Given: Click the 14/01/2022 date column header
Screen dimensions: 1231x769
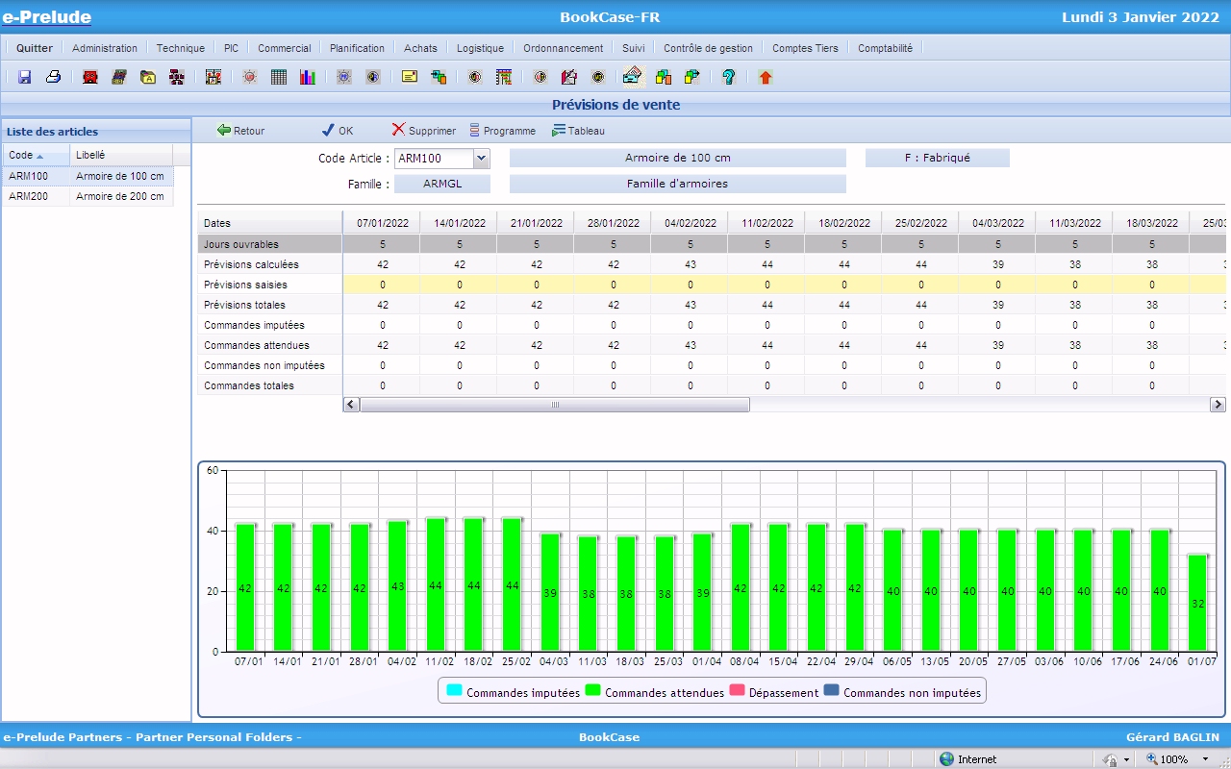Looking at the screenshot, I should [x=460, y=223].
